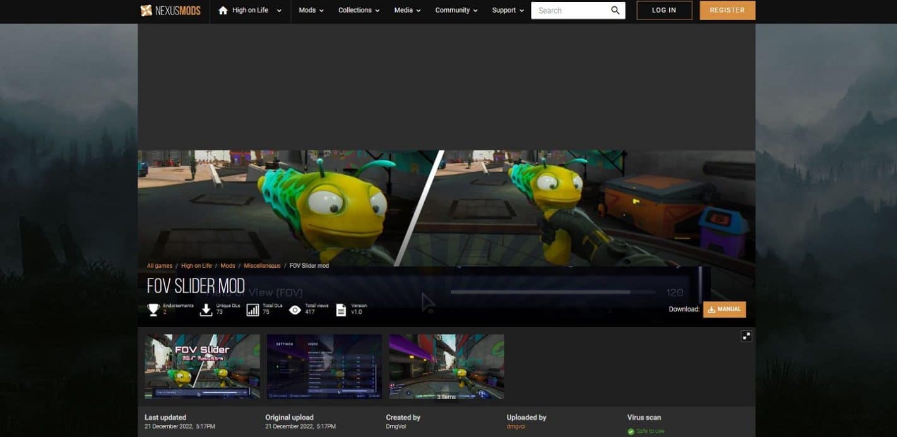Click the Version document icon

point(341,309)
